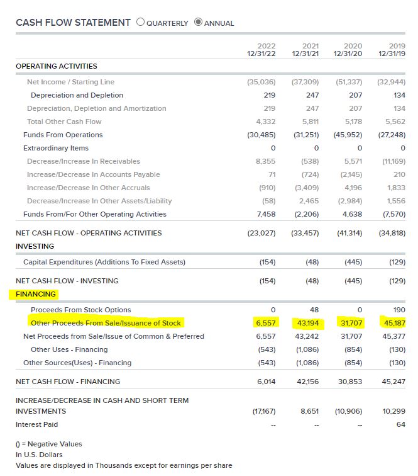Viewport: 418px width, 476px height.
Task: Click the Interest Paid row label
Action: pos(36,424)
